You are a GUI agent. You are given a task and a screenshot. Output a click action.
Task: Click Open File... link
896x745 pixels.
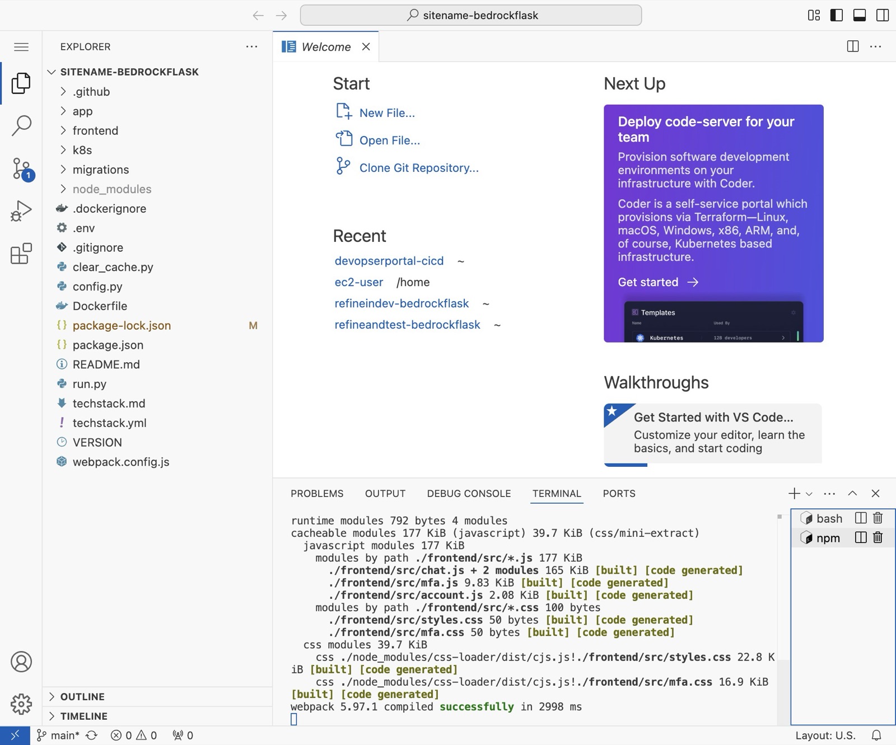click(x=390, y=140)
